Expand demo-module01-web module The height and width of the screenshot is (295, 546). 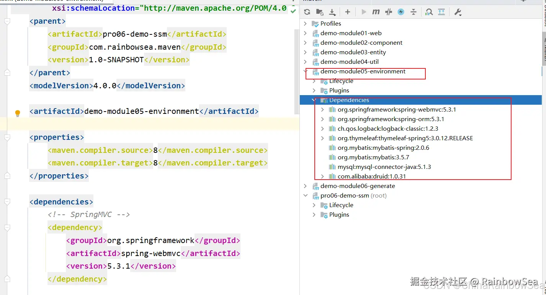[x=305, y=33]
